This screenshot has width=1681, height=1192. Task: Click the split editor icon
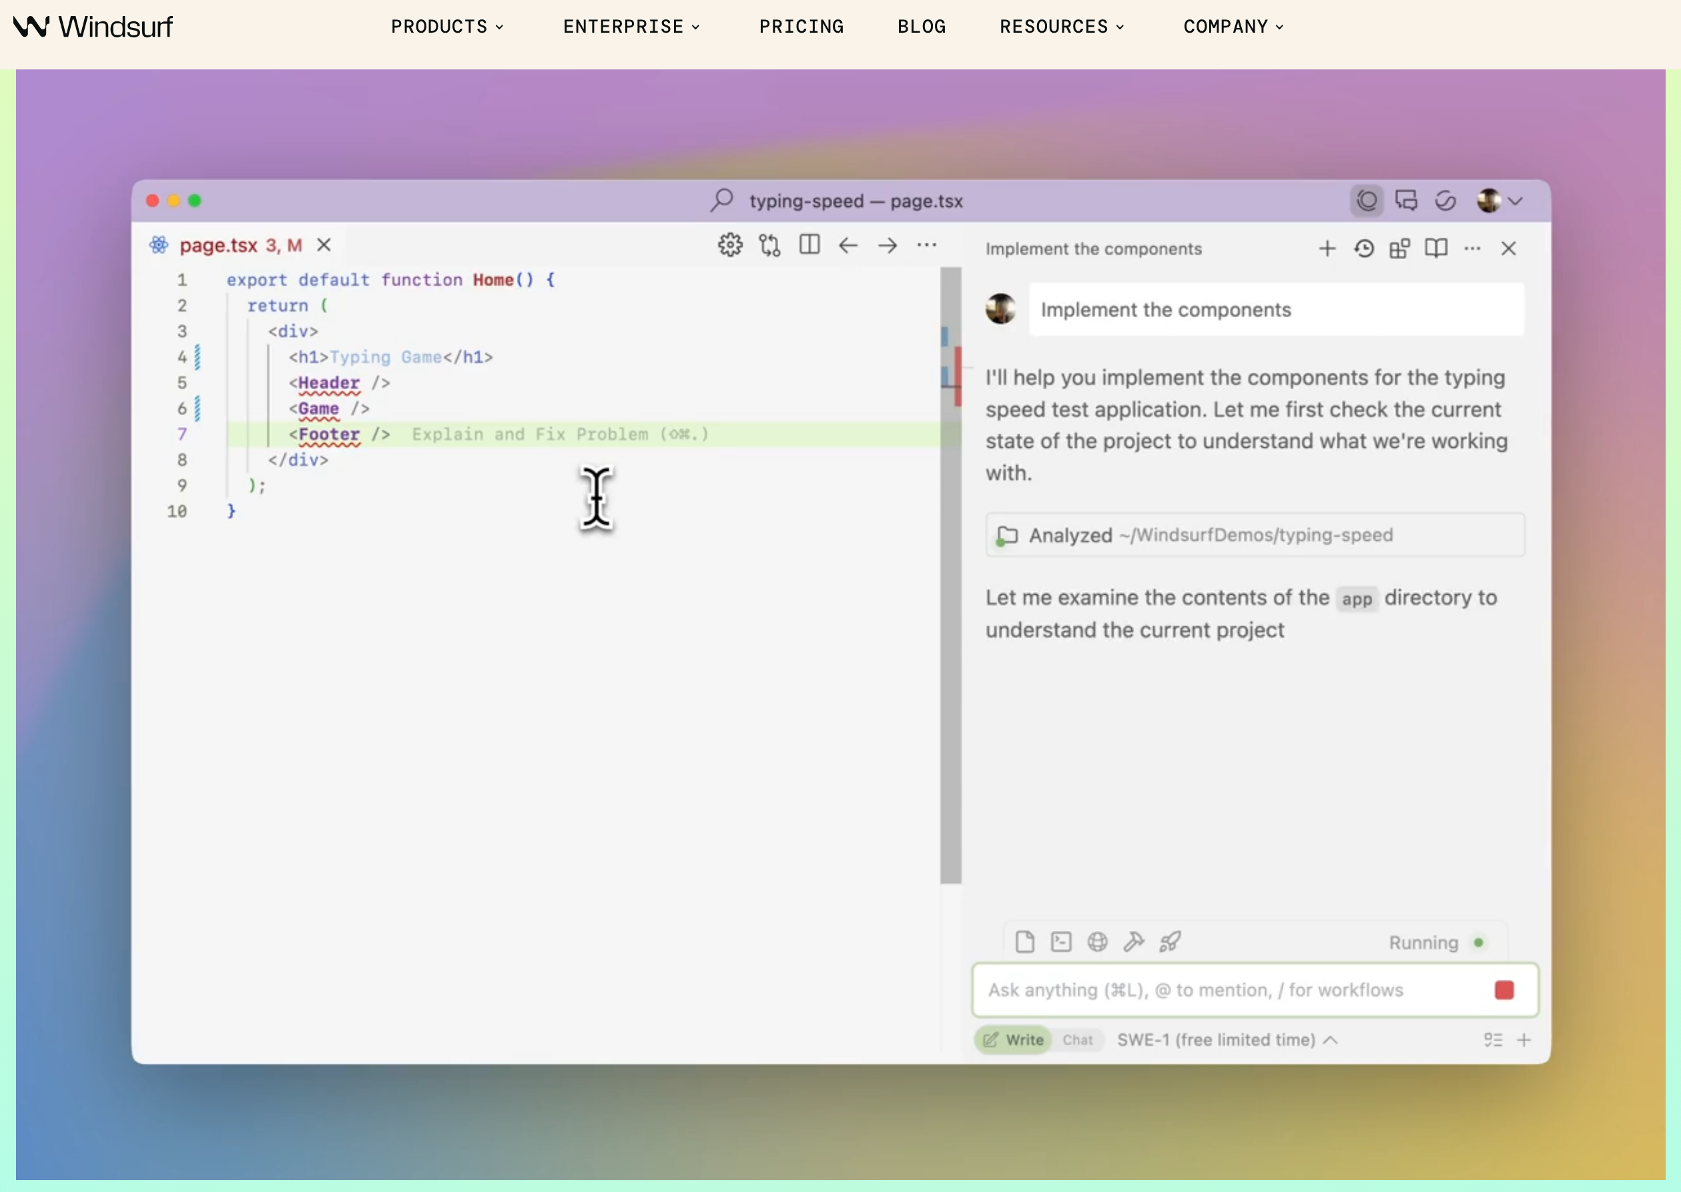[x=809, y=244]
